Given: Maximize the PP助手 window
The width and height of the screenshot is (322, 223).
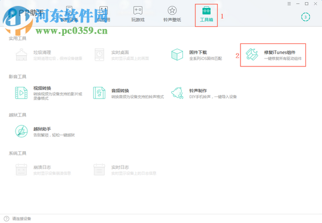Looking at the screenshot, I should point(306,4).
